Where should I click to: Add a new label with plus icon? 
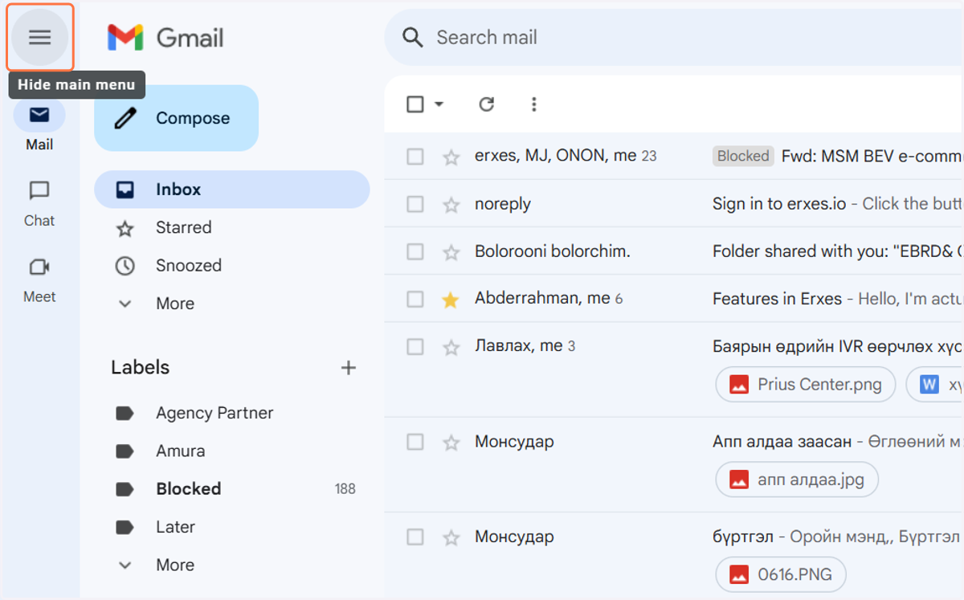[348, 368]
